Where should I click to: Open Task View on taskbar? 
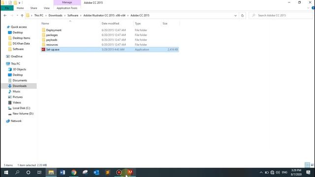(x=39, y=173)
